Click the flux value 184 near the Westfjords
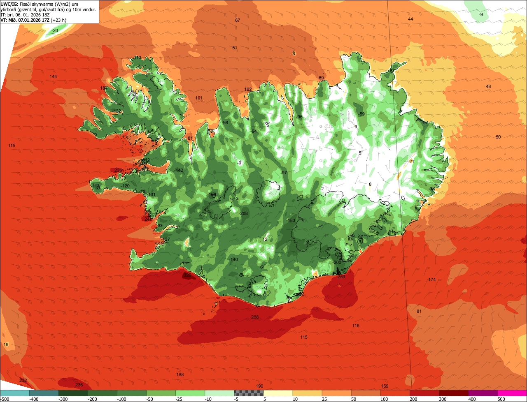This screenshot has width=527, height=402. (x=104, y=88)
